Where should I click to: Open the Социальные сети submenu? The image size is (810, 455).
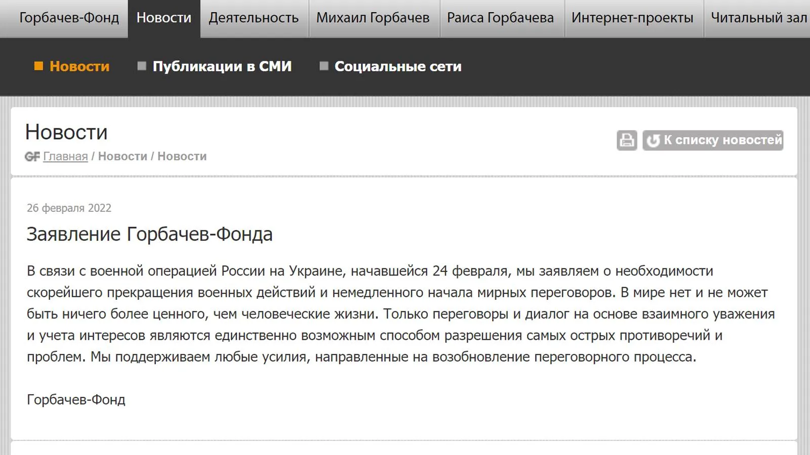click(x=398, y=66)
